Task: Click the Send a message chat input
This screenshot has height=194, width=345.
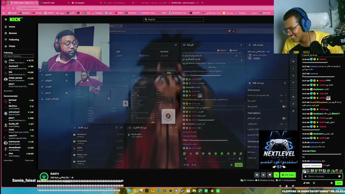Action: point(323,176)
